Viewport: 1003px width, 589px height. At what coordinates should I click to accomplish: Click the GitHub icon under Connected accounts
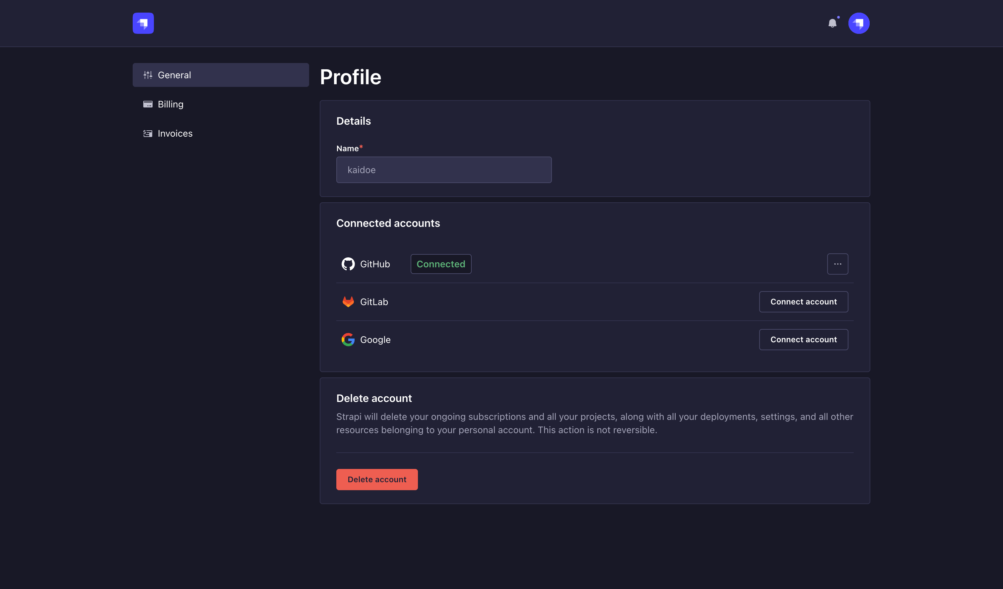348,264
